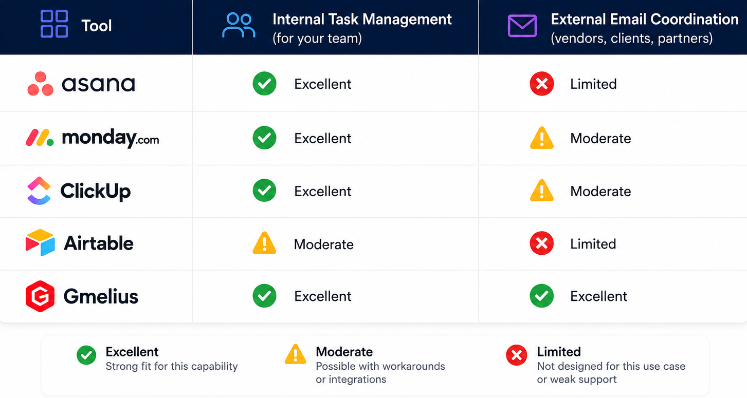The width and height of the screenshot is (747, 398).
Task: Click the bold "Moderate" legend label
Action: pos(344,352)
